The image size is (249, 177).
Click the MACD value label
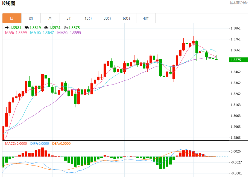pos(16,144)
